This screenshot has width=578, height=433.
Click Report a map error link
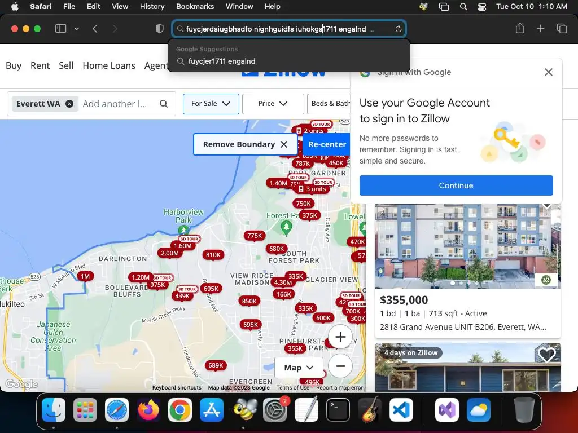339,387
